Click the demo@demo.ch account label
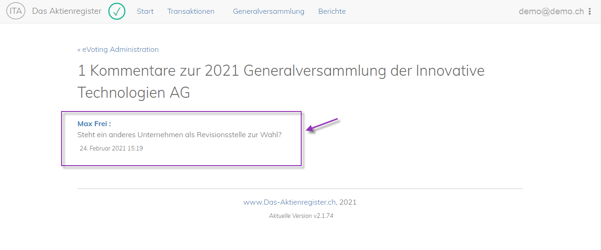601x250 pixels. (551, 11)
